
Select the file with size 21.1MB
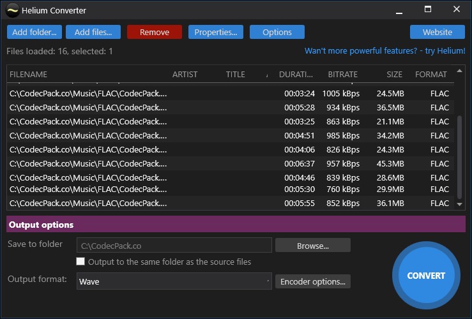pos(231,121)
